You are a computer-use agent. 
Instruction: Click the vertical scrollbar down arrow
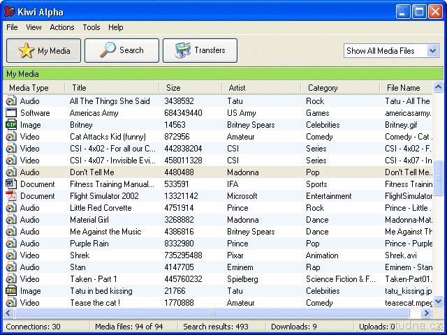pyautogui.click(x=438, y=301)
